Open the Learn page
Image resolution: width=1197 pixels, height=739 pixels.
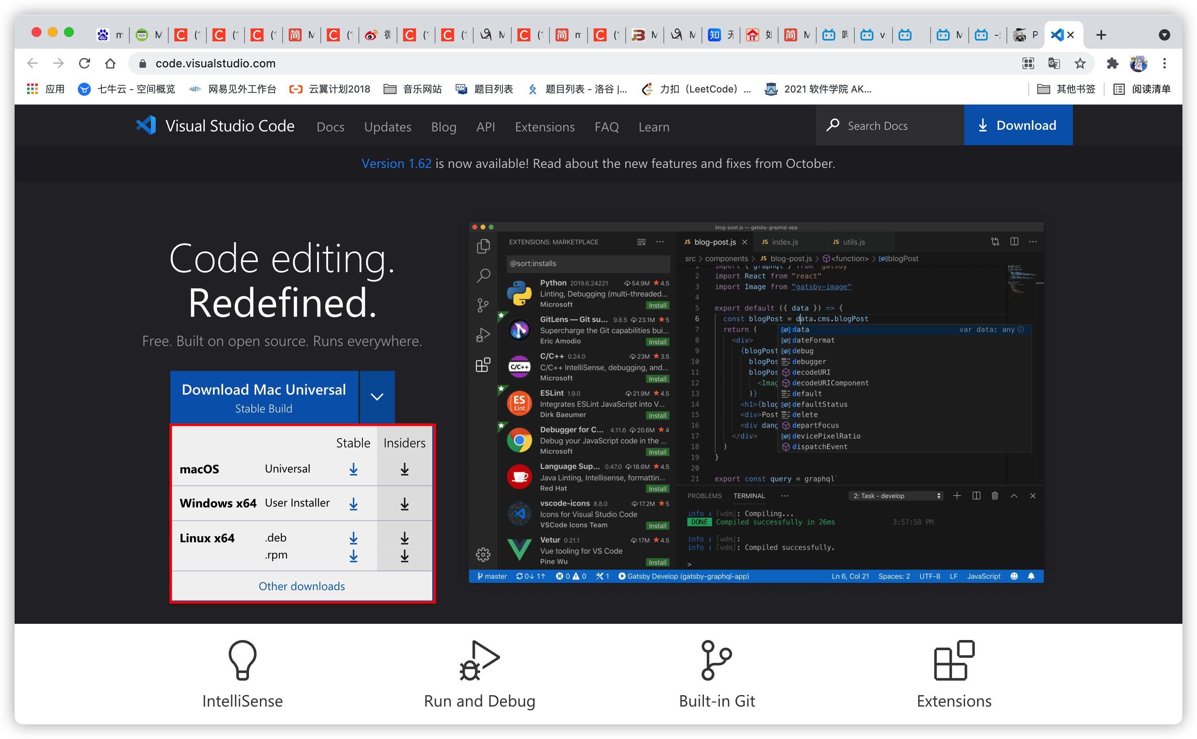point(654,127)
